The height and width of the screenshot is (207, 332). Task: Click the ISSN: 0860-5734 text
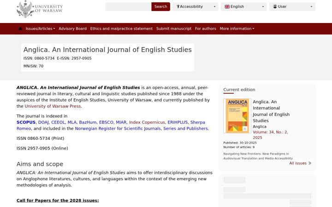point(39,58)
